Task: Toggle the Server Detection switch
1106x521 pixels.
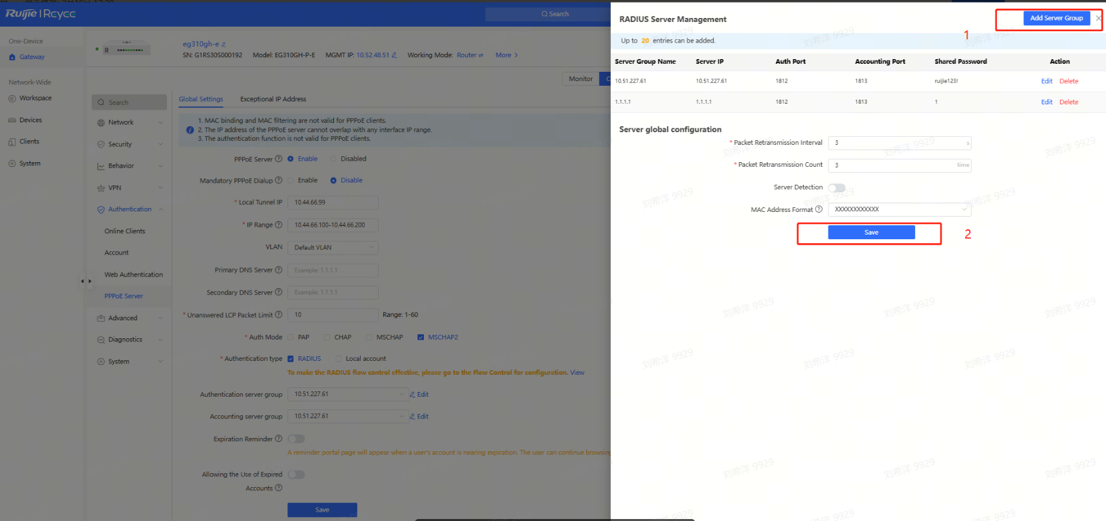Action: [836, 188]
